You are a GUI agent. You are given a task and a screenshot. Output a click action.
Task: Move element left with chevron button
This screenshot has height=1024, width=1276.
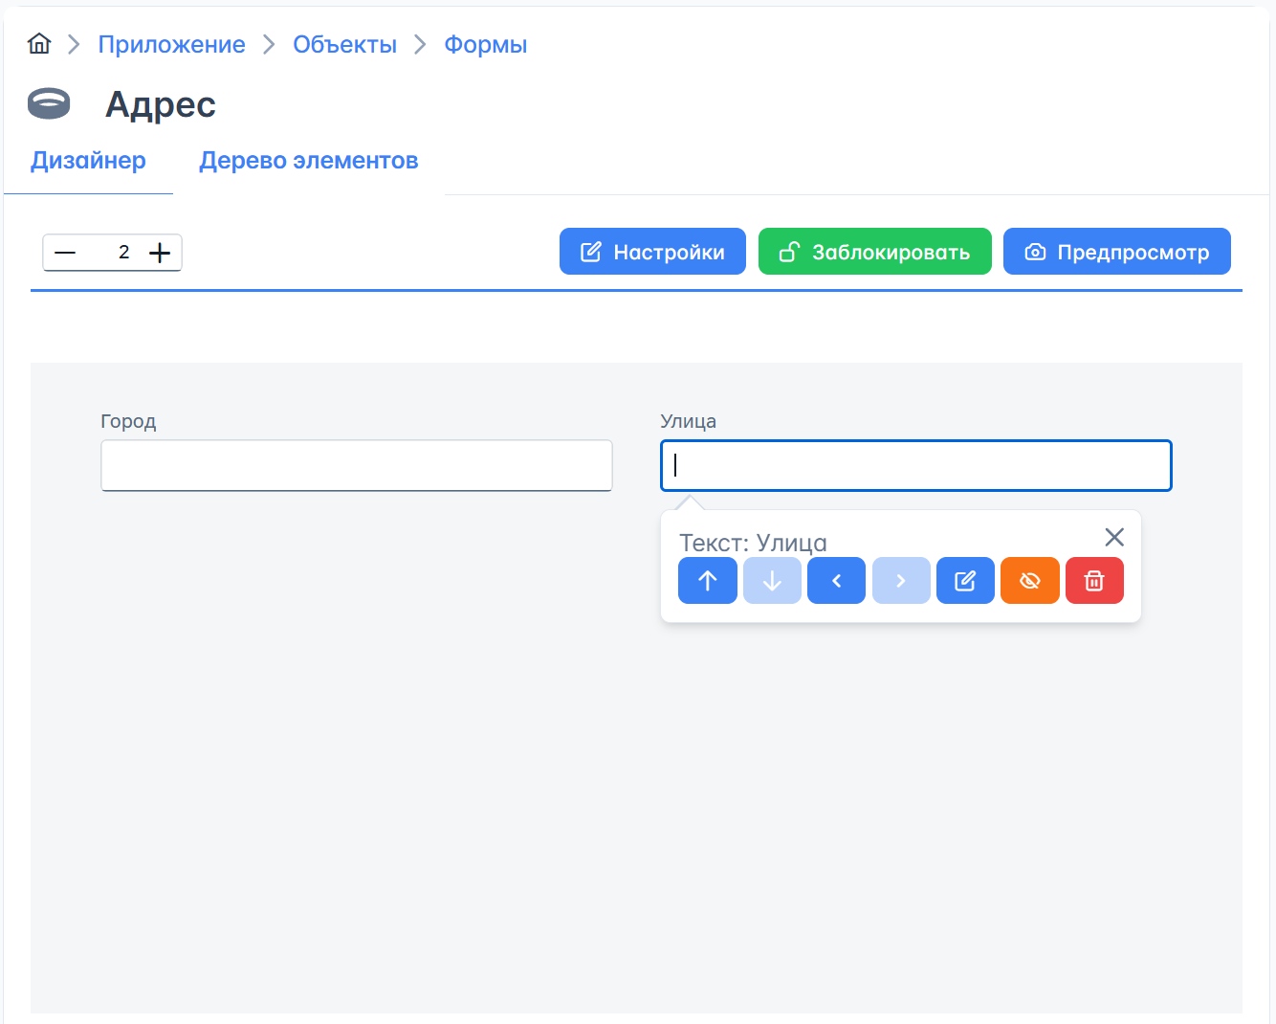coord(836,581)
